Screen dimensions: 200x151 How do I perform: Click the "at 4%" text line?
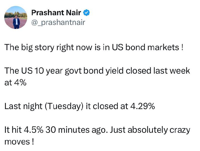coord(15,83)
